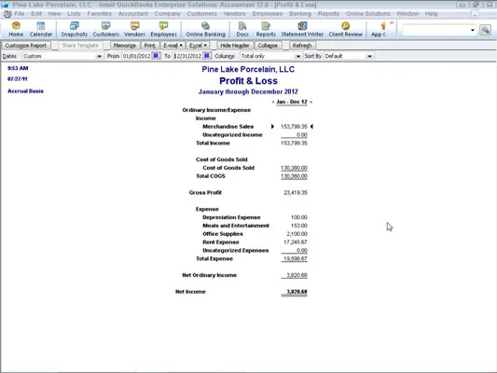497x373 pixels.
Task: Open the Calendar icon
Action: (41, 29)
